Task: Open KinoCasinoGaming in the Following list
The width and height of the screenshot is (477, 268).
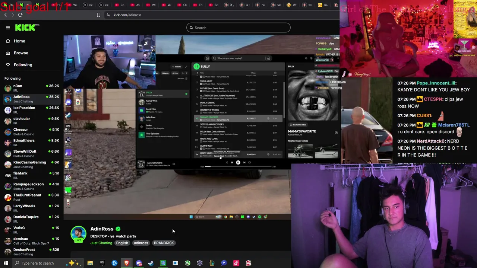Action: [32, 165]
